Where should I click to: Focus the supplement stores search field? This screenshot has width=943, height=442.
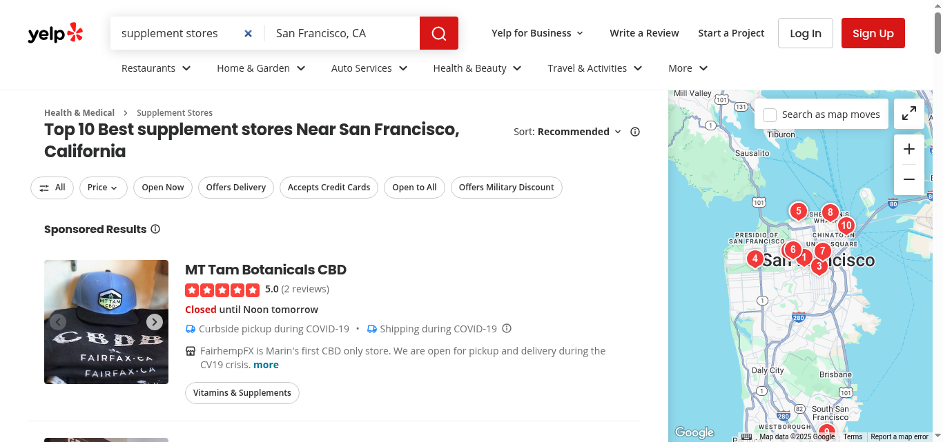[178, 33]
